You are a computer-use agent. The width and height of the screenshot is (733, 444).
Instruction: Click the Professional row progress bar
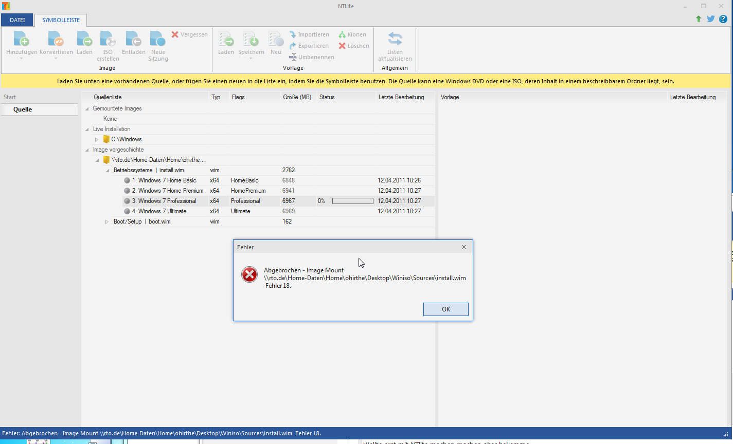352,201
